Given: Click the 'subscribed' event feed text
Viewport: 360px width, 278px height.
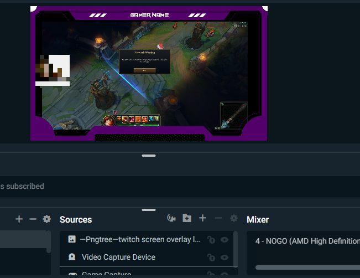Looking at the screenshot, I should tap(25, 186).
